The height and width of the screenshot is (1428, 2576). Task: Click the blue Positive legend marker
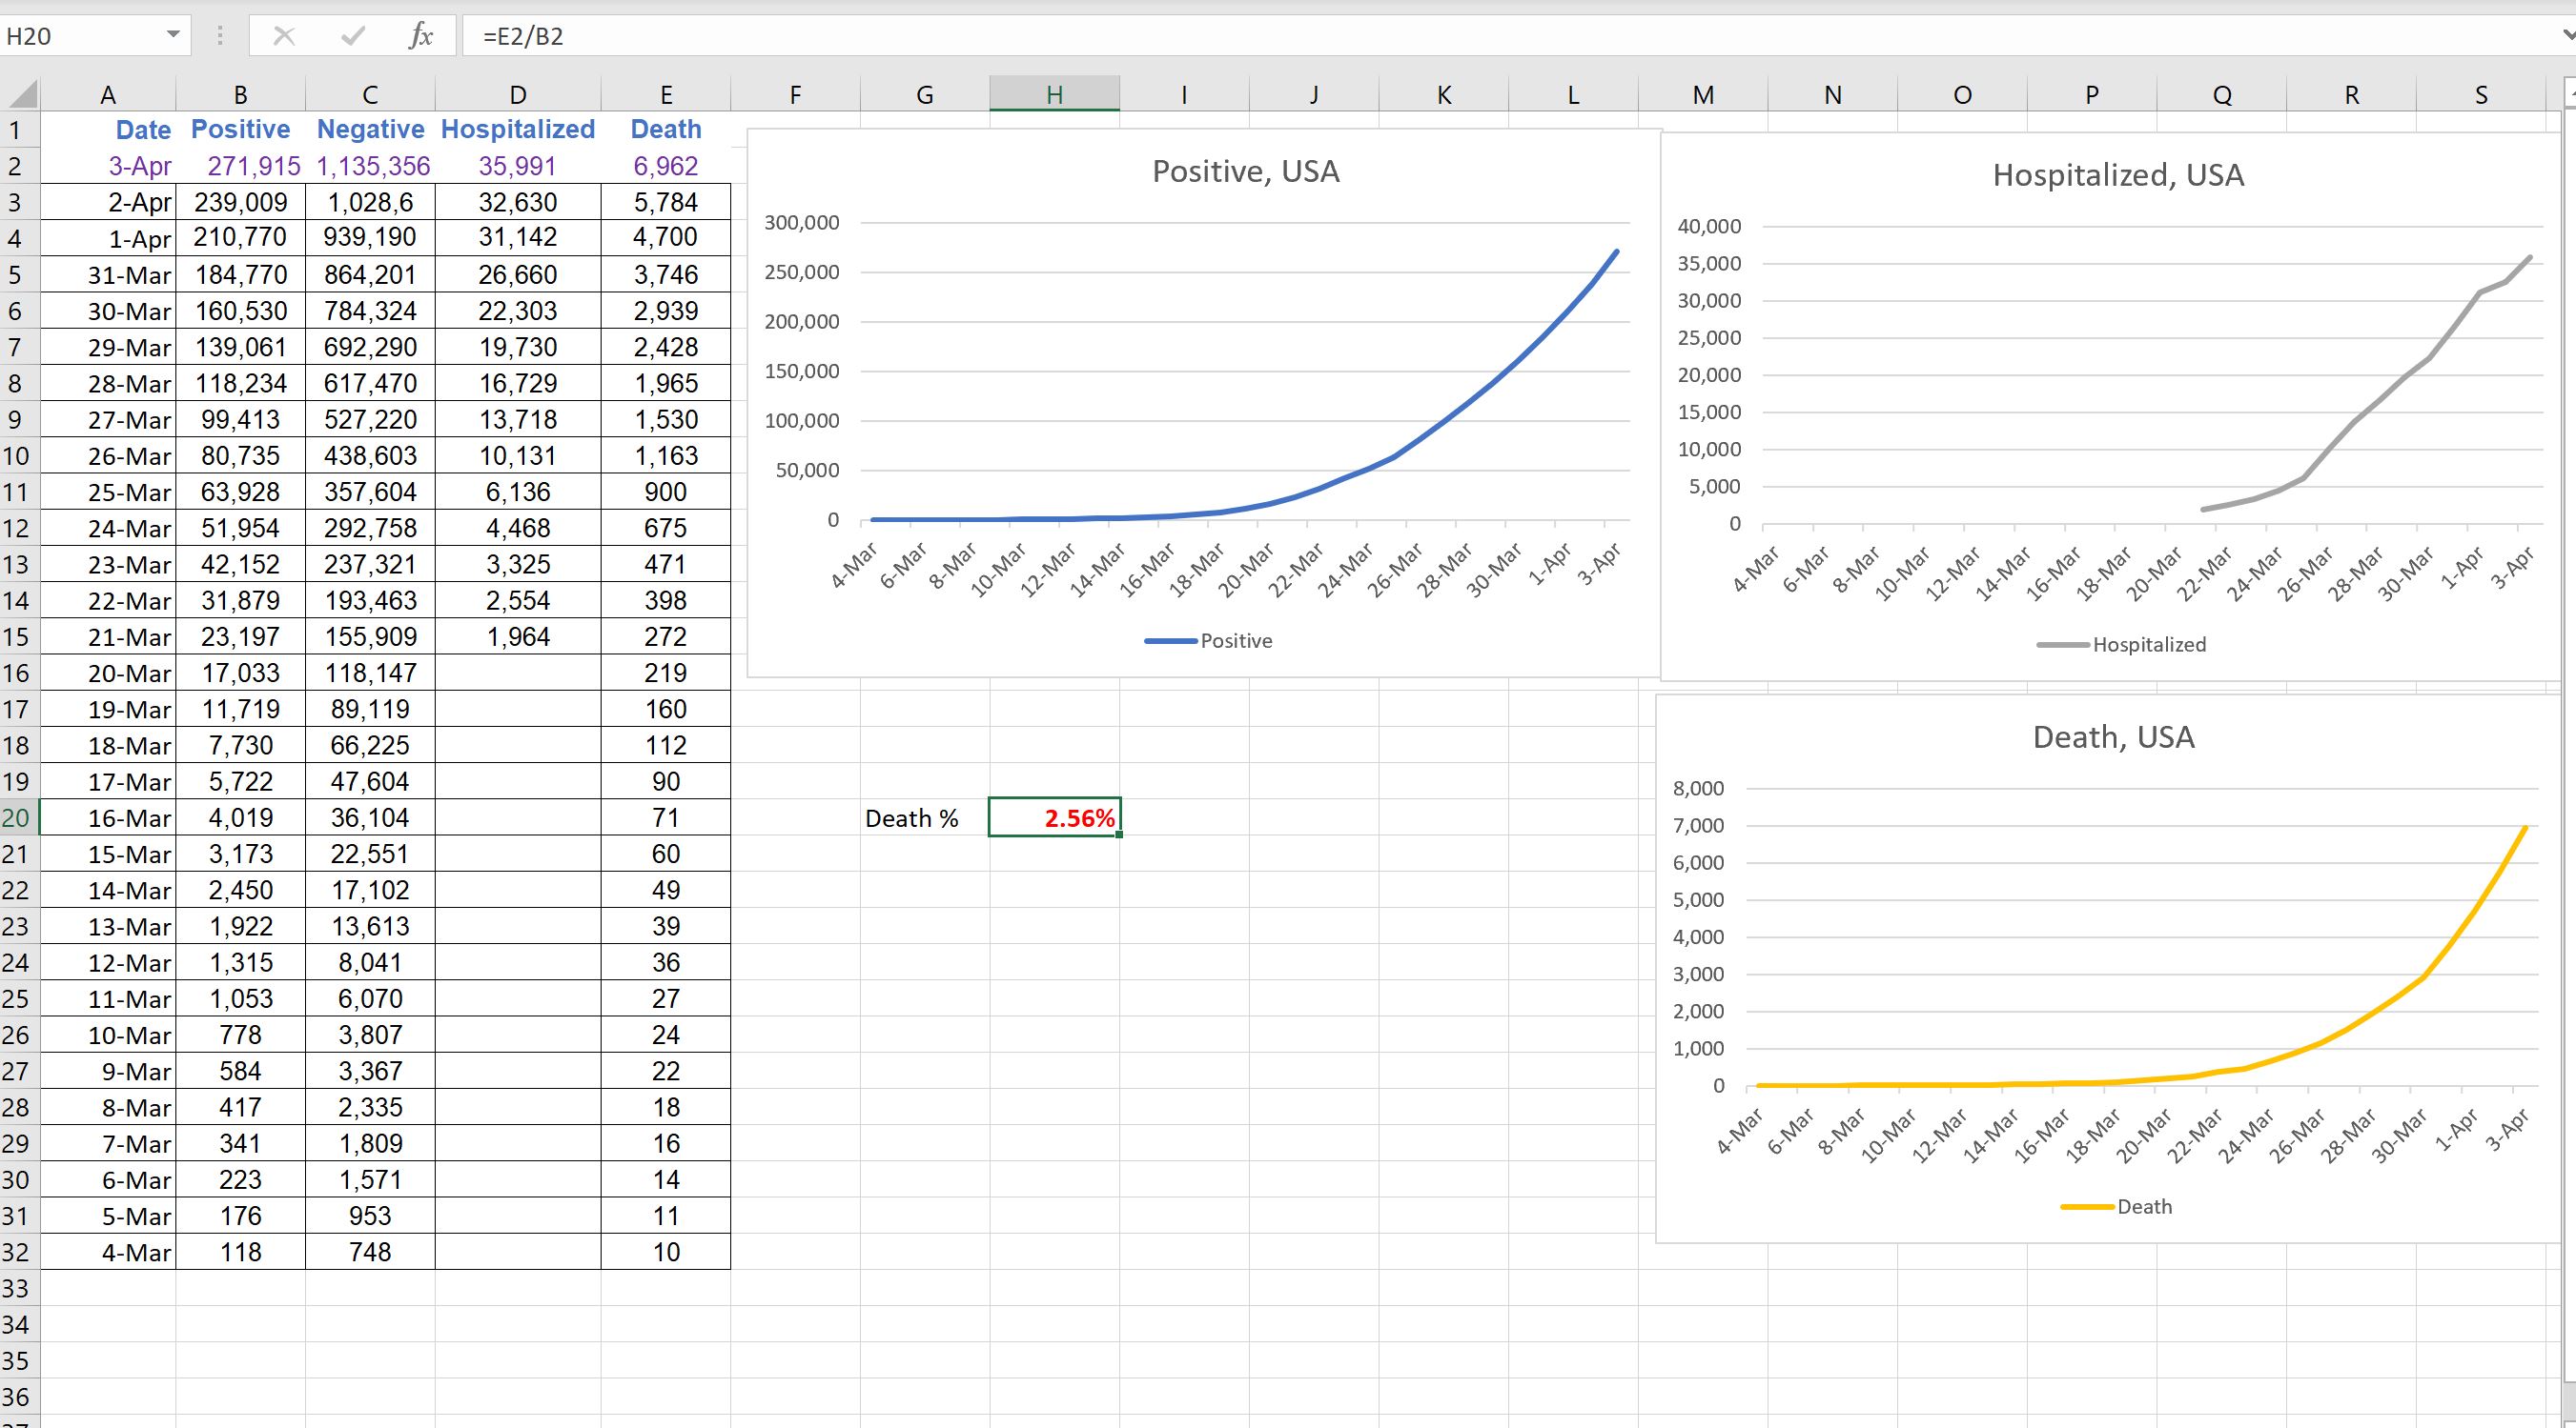(1170, 641)
